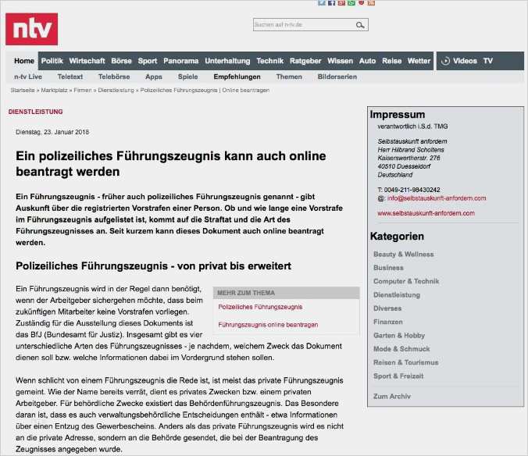Switch to the Bilderserien tab
Viewport: 528px width, 456px height.
click(x=337, y=77)
